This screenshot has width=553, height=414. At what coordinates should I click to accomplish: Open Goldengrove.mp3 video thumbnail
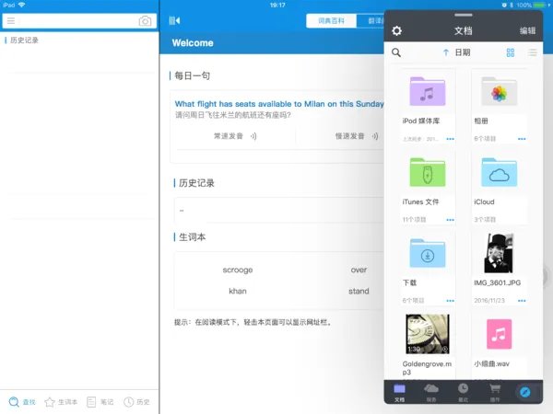coord(428,334)
